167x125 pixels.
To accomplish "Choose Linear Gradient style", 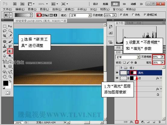I will tap(39, 15).
